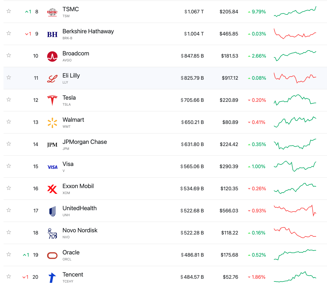This screenshot has width=327, height=288.
Task: Click the Walmart spark logo
Action: point(52,123)
